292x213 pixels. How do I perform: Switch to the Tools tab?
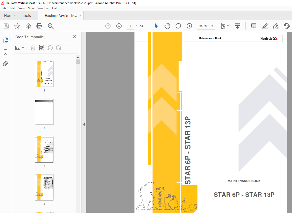(26, 15)
